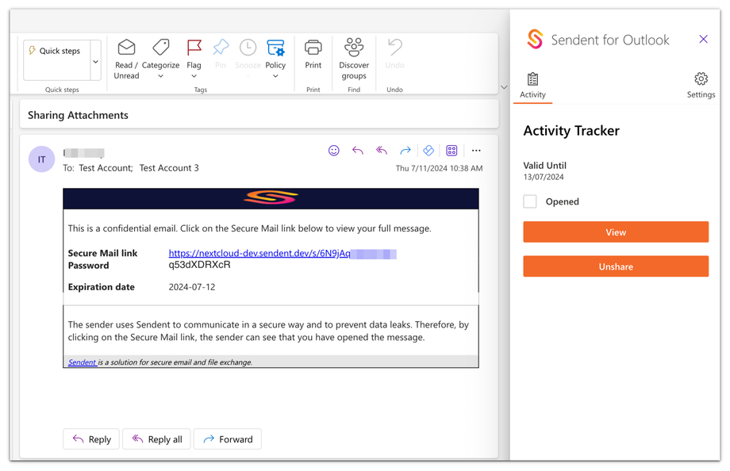Click the reply all icon in message header
Viewport: 730px width, 471px height.
click(x=382, y=151)
